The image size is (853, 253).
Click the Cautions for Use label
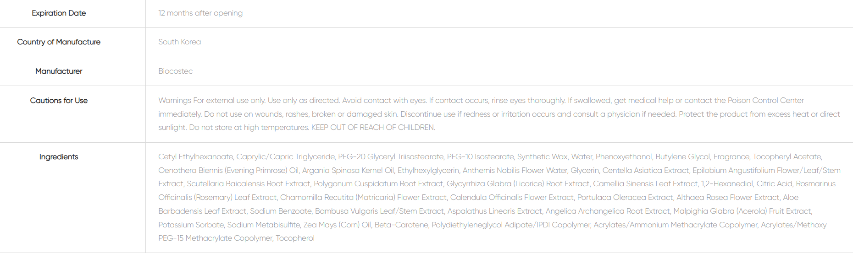(x=59, y=101)
